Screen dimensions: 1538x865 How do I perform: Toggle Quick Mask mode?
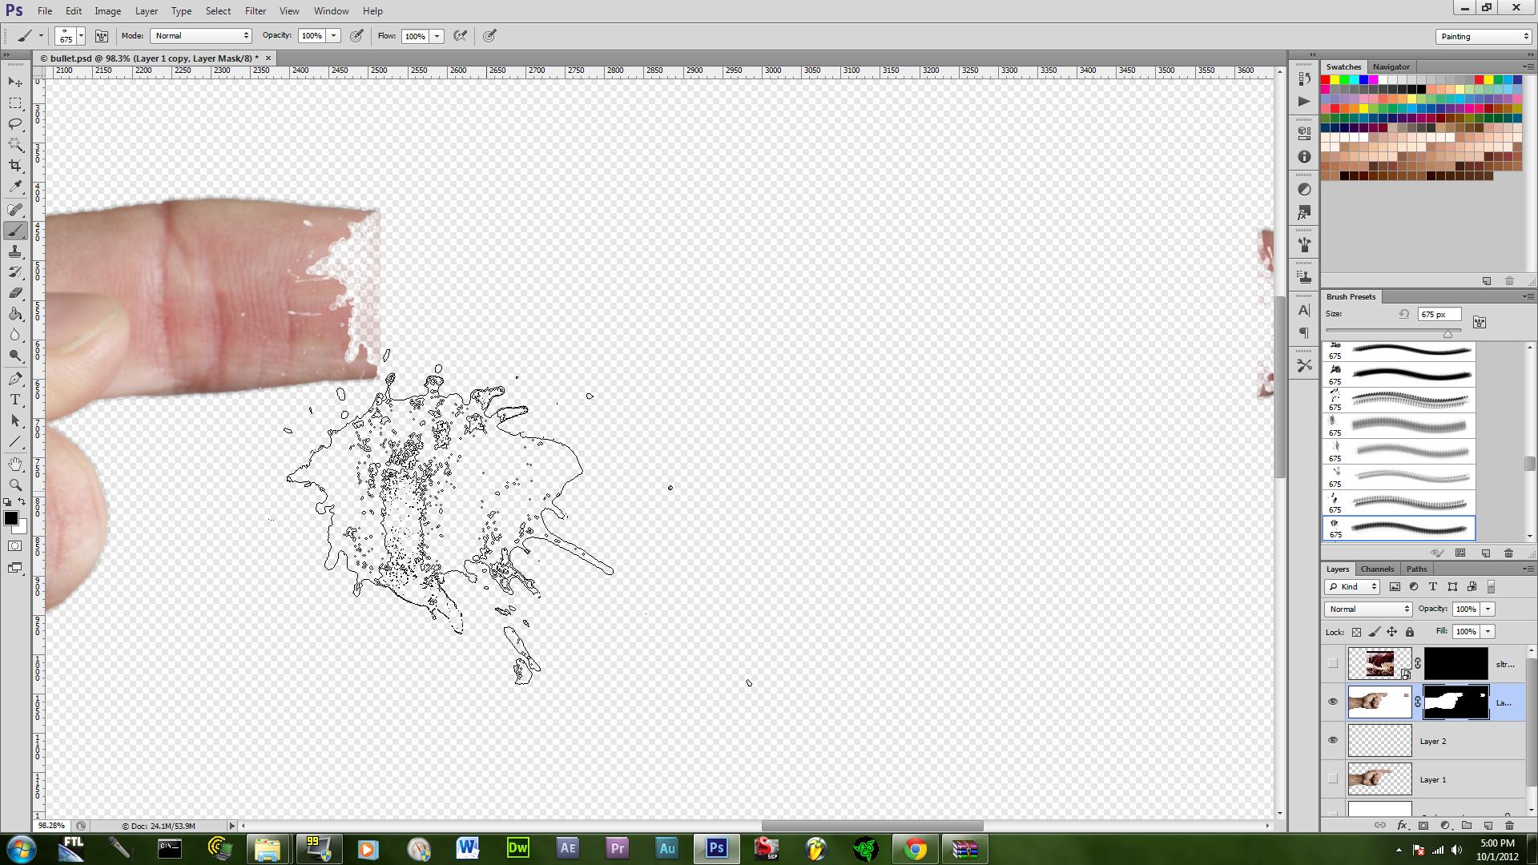[15, 546]
